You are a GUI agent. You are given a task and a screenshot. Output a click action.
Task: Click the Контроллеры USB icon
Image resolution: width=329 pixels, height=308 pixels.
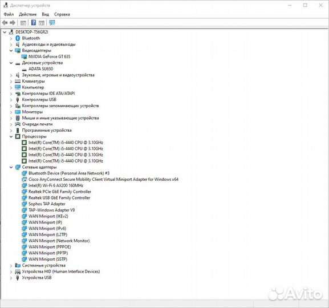pyautogui.click(x=18, y=100)
